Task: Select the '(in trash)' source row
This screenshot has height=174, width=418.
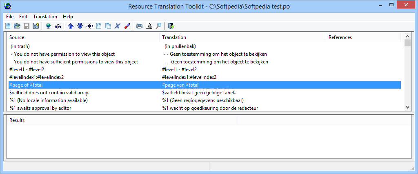Action: [x=20, y=46]
